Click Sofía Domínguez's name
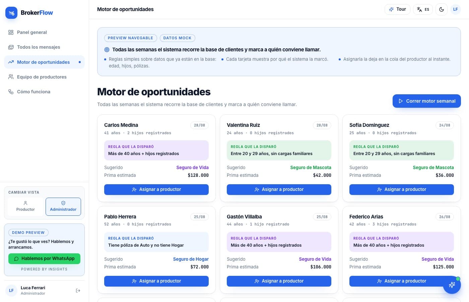The height and width of the screenshot is (302, 469). (369, 125)
